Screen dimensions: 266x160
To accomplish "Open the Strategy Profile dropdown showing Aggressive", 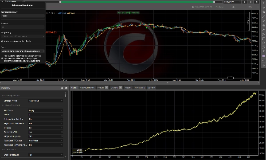I will (46, 101).
